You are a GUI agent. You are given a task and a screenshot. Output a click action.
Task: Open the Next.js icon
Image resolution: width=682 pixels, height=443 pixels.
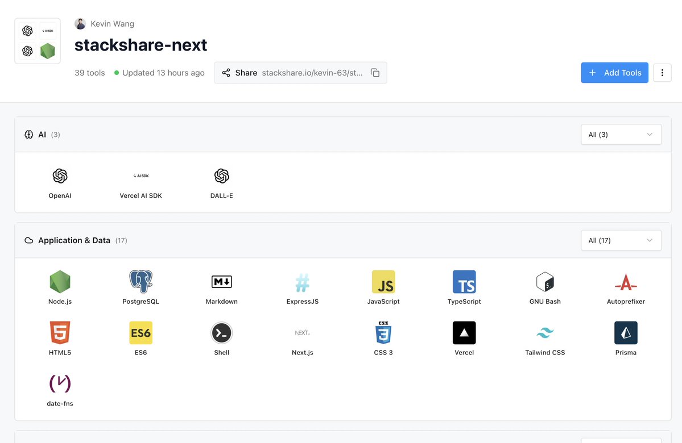click(303, 333)
